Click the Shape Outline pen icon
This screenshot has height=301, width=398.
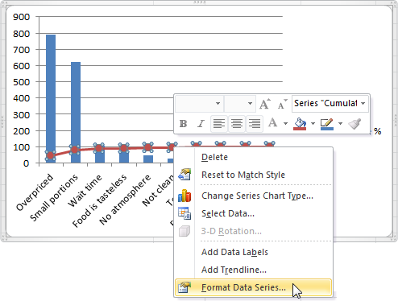pos(327,124)
